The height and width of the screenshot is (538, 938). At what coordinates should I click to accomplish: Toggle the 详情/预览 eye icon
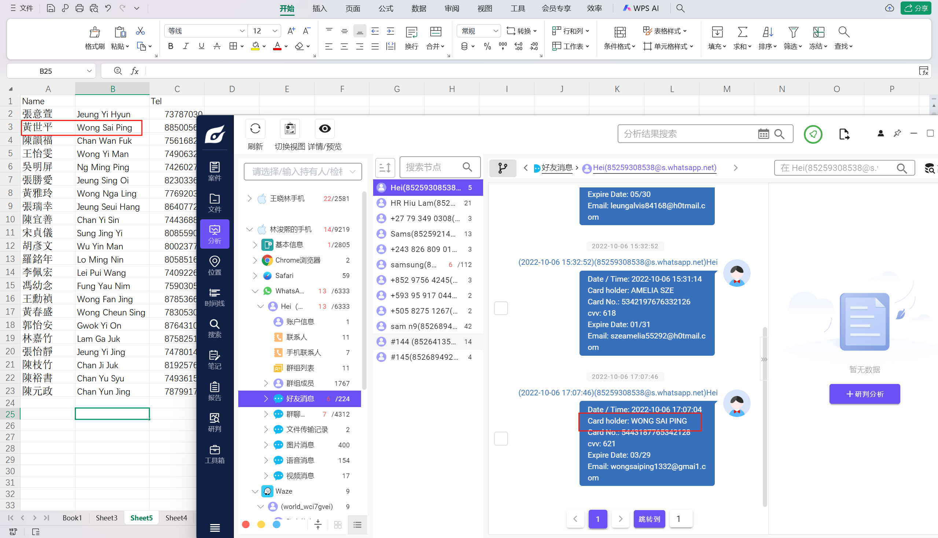[x=325, y=129]
